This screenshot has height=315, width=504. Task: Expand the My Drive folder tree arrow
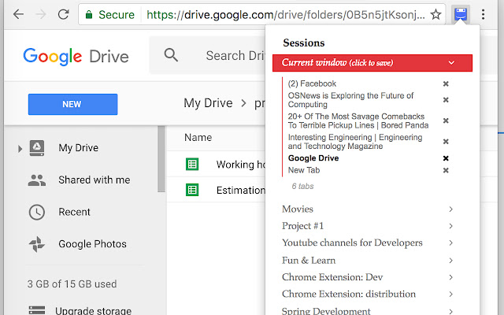pos(20,148)
